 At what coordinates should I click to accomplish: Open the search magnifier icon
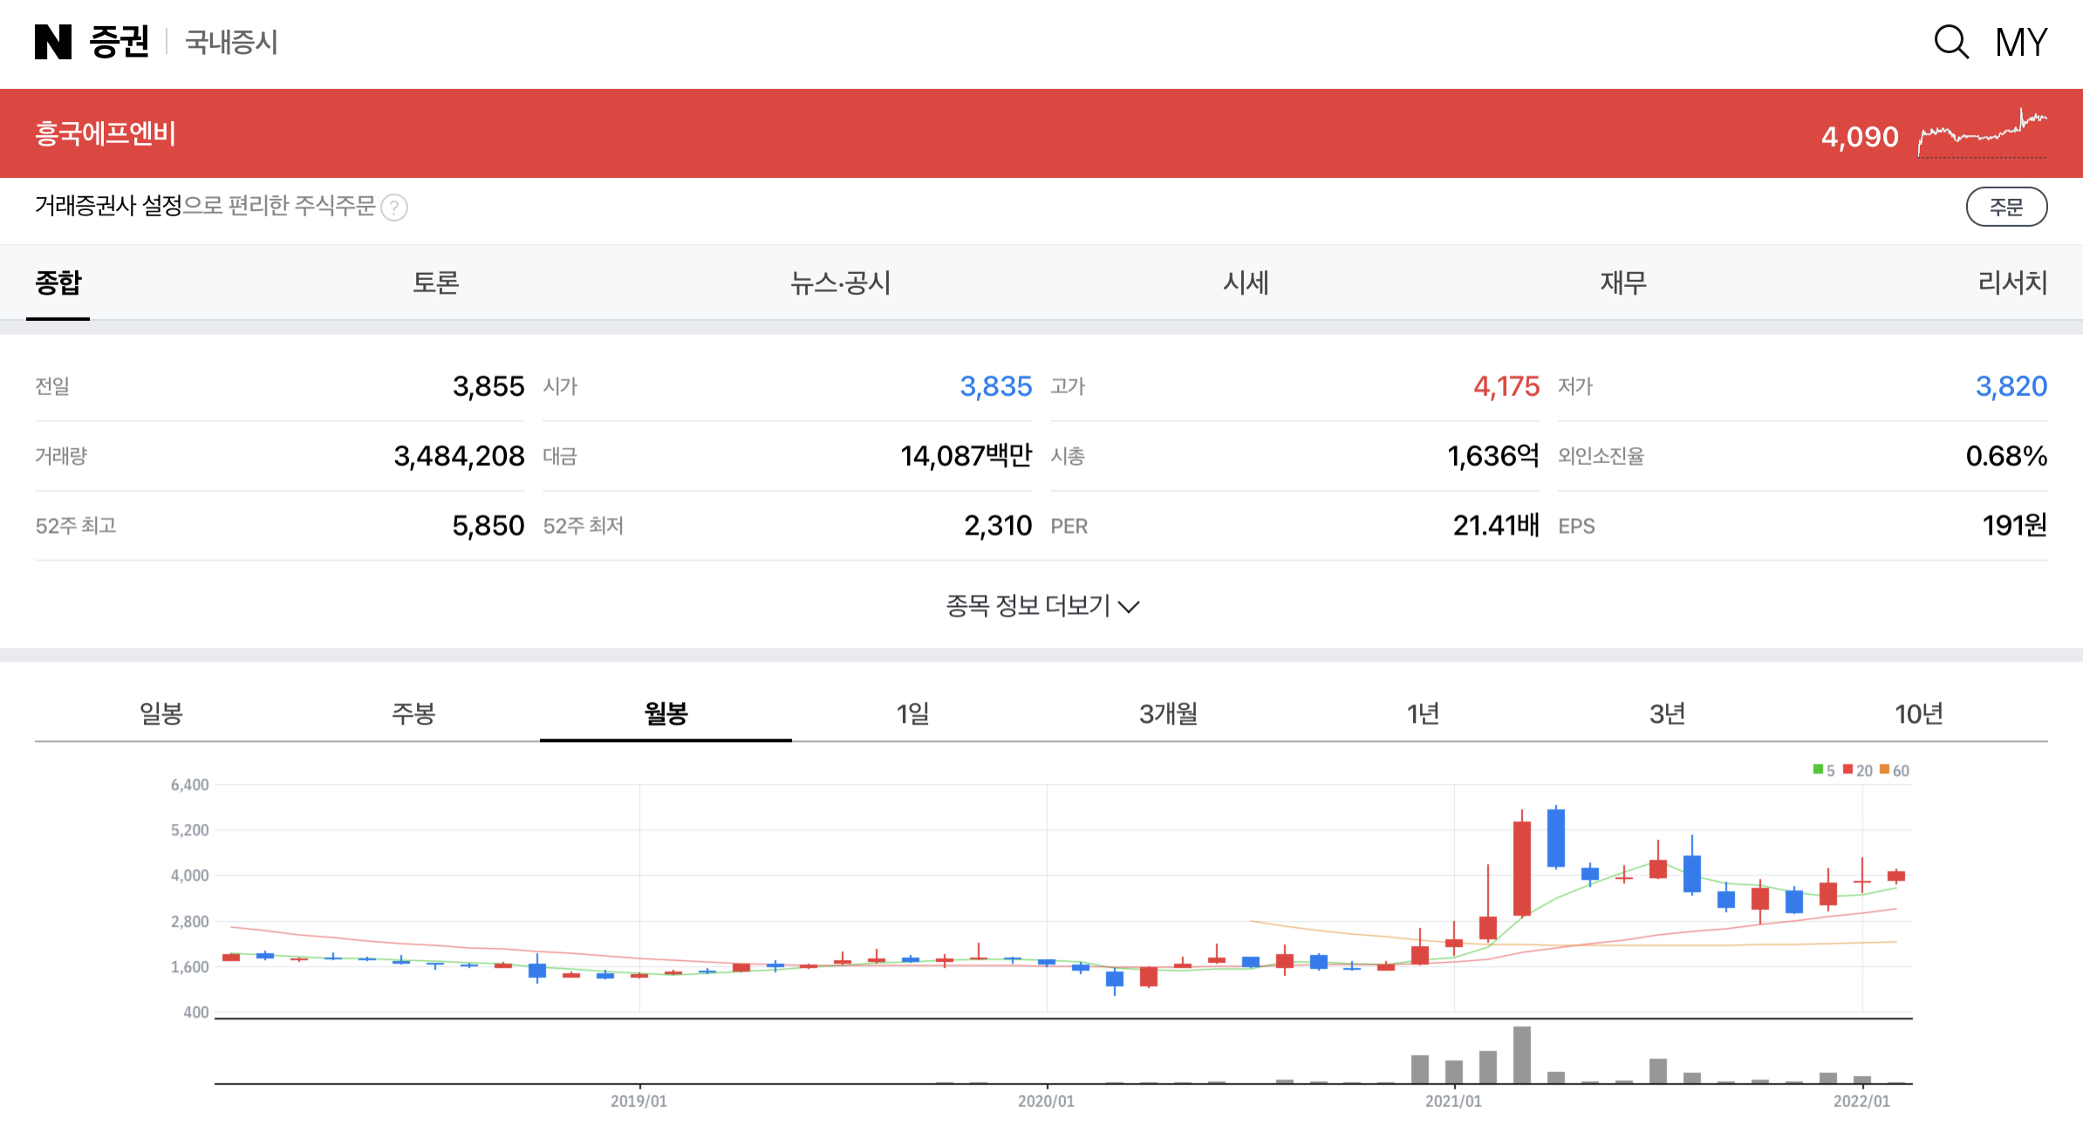click(x=1951, y=42)
